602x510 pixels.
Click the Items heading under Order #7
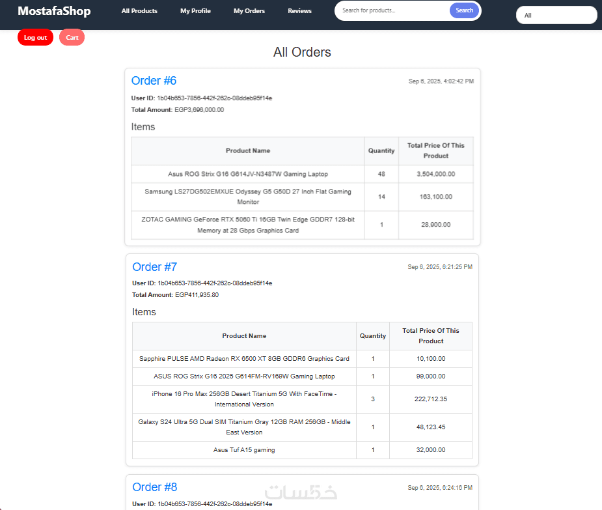coord(144,312)
